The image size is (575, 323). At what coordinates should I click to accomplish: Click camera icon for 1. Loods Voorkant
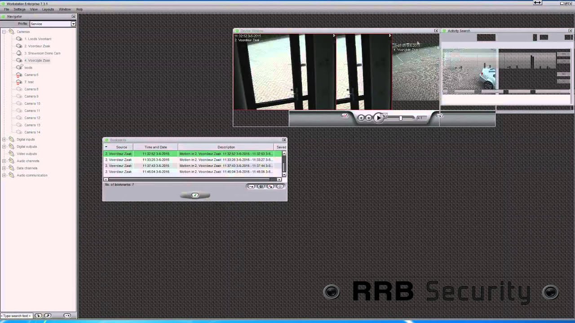click(x=19, y=39)
